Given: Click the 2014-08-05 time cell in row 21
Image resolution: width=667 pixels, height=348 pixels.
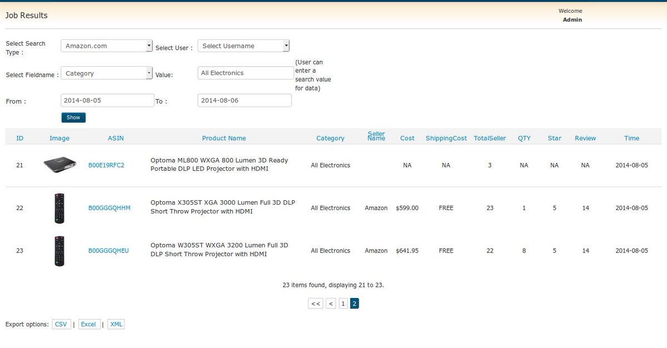Looking at the screenshot, I should pyautogui.click(x=632, y=165).
